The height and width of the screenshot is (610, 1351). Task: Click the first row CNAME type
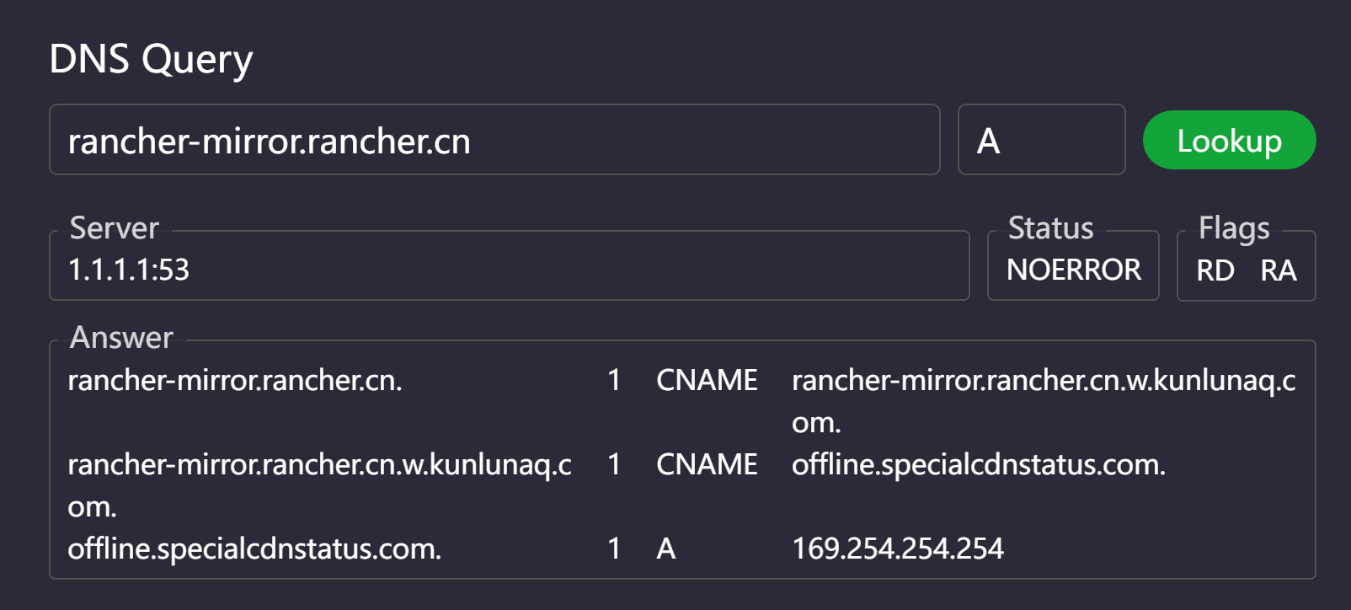coord(707,380)
